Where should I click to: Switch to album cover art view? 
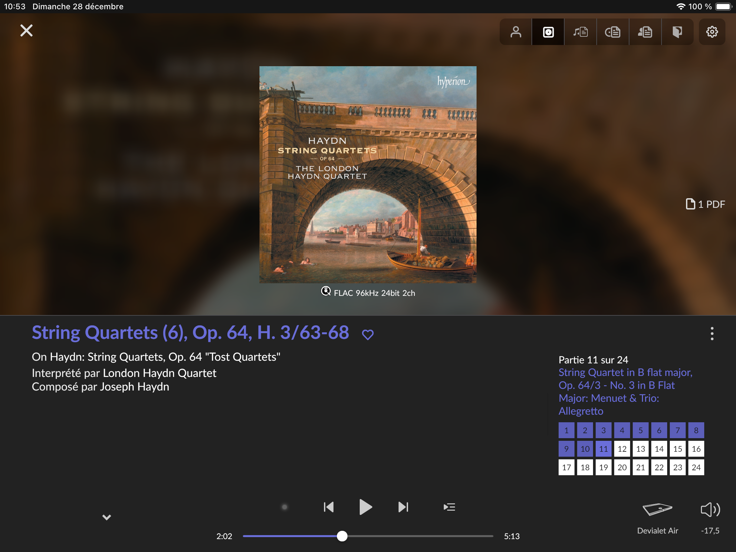point(548,32)
